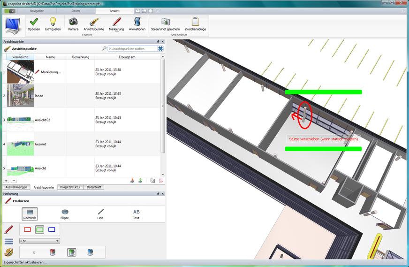Click the Erzeugt am column header
The image size is (409, 267).
point(127,57)
